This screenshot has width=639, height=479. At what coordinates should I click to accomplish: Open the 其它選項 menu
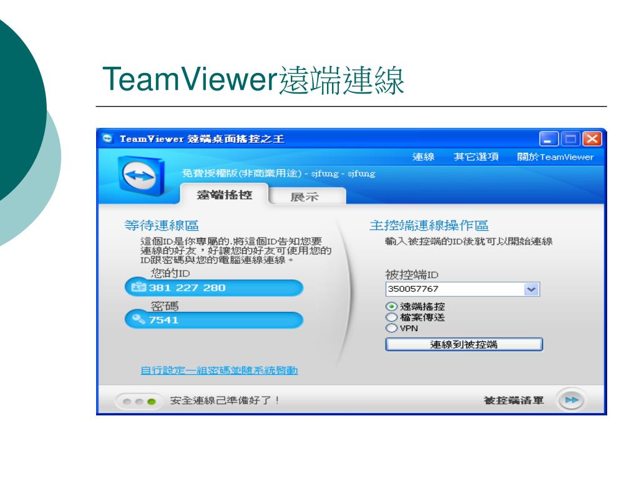(x=476, y=157)
